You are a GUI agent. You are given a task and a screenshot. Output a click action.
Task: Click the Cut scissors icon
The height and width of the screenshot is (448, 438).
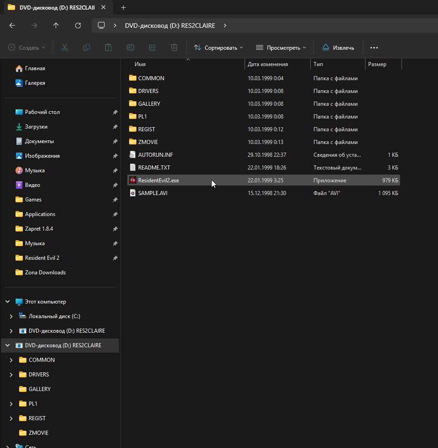tap(65, 47)
